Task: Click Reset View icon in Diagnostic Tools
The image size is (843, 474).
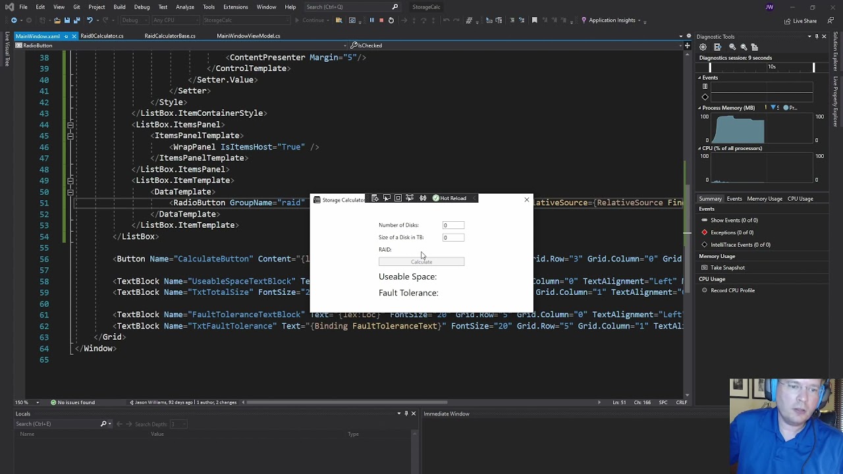Action: 755,47
